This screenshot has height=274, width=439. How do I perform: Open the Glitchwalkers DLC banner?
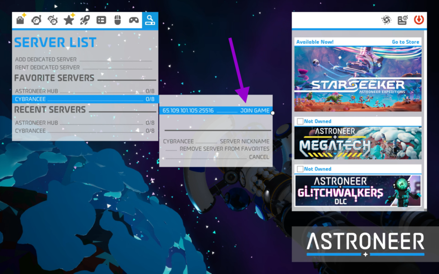point(358,191)
